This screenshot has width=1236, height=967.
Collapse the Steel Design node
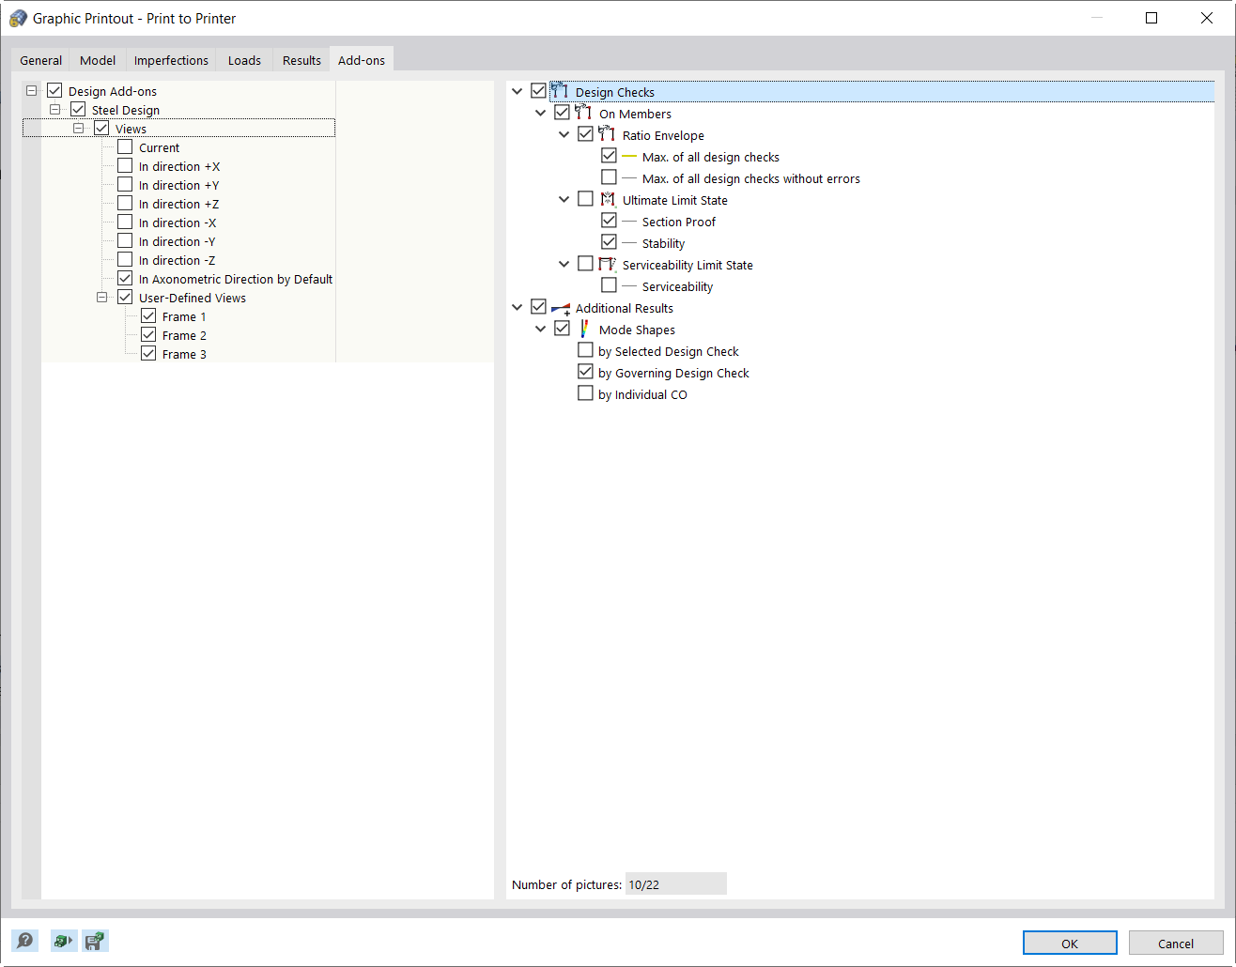tap(54, 109)
